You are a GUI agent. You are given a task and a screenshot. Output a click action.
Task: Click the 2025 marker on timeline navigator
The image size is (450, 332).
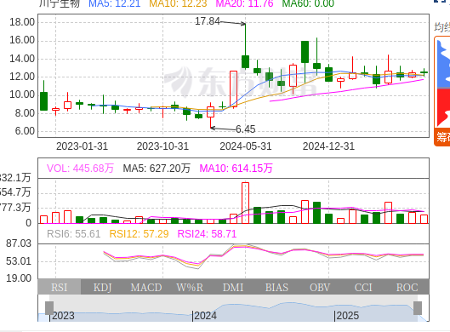pos(347,316)
